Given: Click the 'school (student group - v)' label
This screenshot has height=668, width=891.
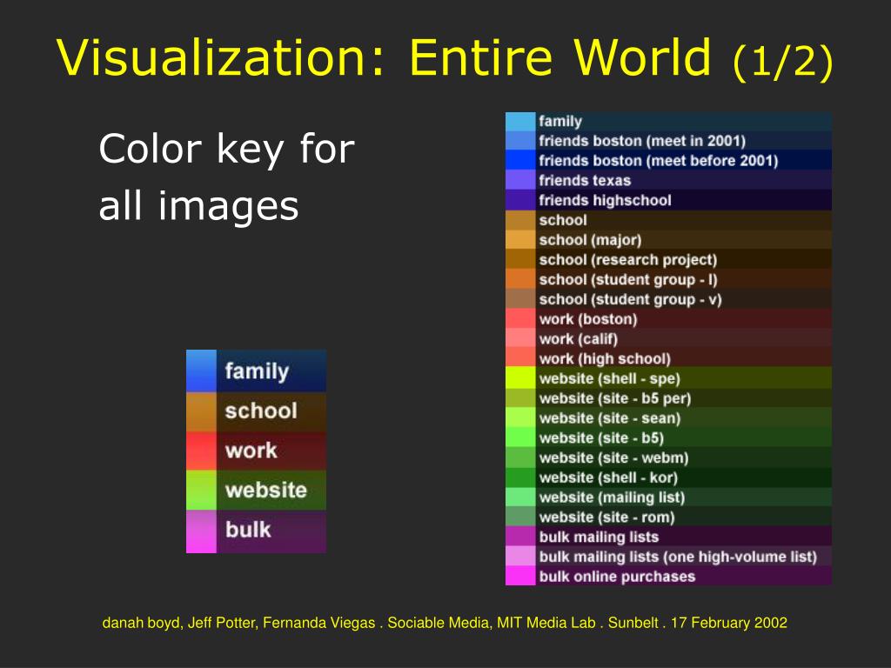Looking at the screenshot, I should (x=630, y=299).
